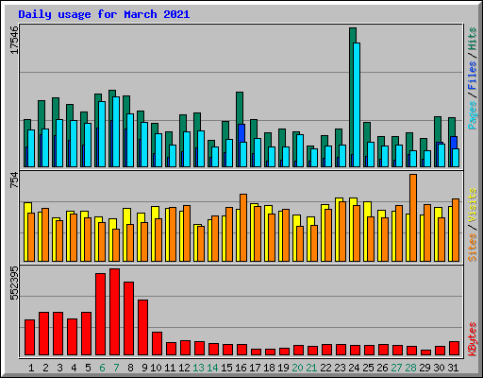Click the day 24 axis label

354,368
